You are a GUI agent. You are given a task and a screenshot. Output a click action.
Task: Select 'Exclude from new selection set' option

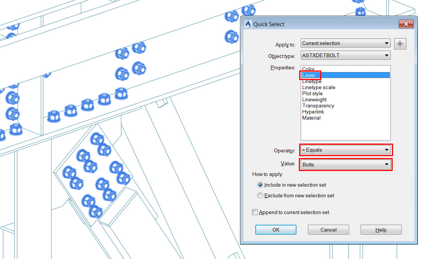click(260, 195)
